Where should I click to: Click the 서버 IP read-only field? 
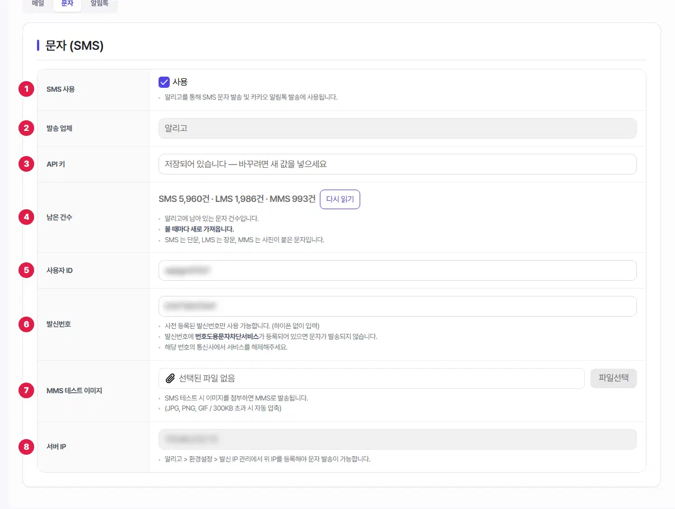point(398,439)
